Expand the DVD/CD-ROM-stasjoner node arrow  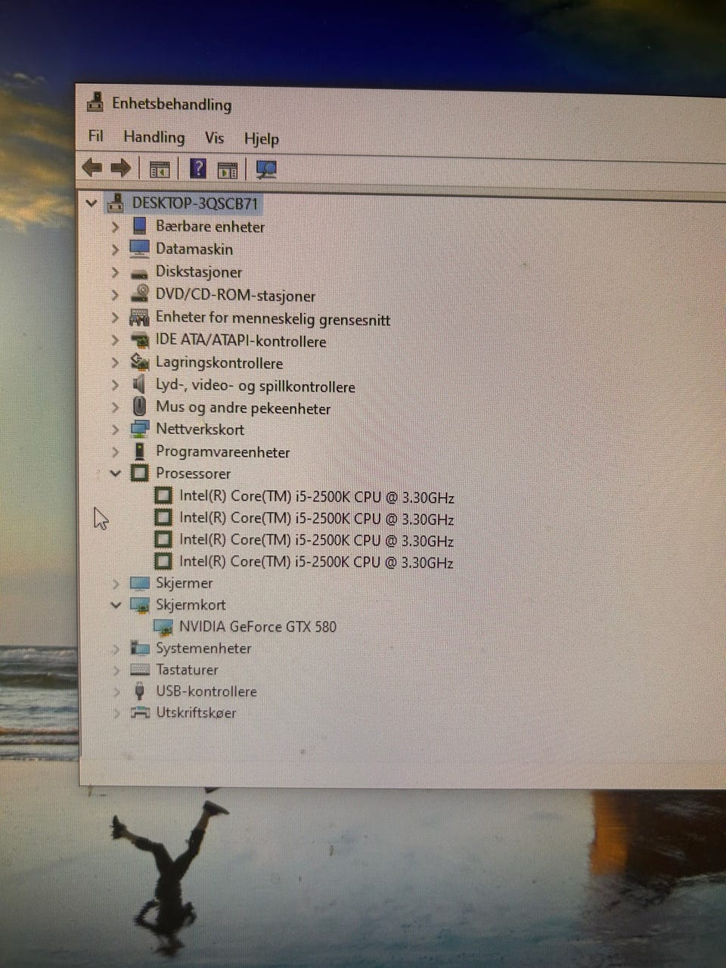pyautogui.click(x=115, y=295)
